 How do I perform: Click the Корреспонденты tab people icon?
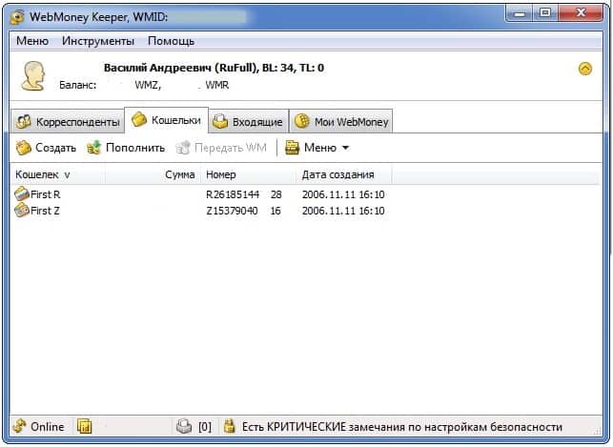[24, 121]
